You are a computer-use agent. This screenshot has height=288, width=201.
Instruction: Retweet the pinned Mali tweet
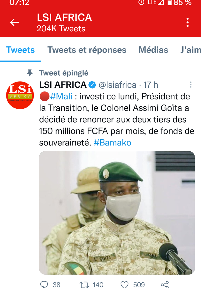(x=84, y=285)
